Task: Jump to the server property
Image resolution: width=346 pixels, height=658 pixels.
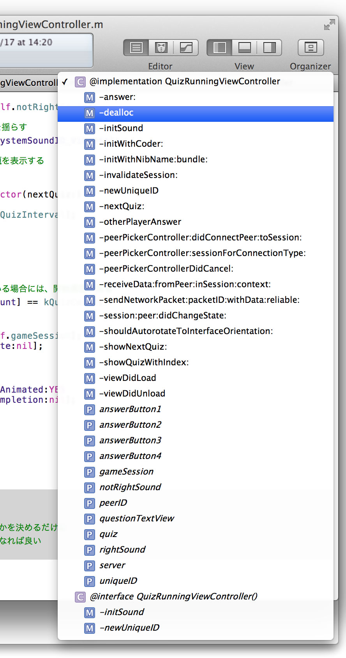Action: coord(196,566)
